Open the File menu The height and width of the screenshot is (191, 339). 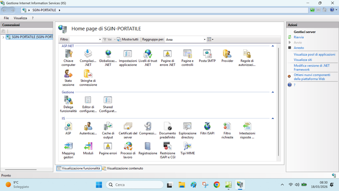6,18
